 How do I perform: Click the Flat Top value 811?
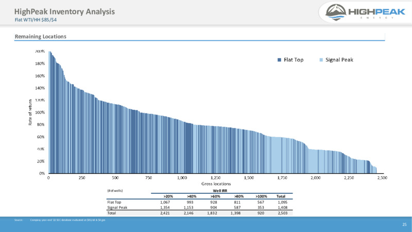(237, 202)
